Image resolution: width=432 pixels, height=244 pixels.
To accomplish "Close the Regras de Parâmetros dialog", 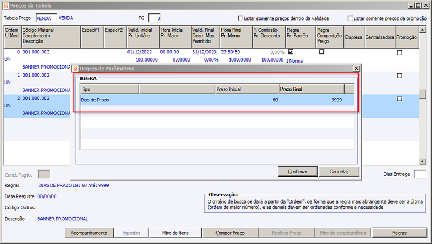I will [x=356, y=69].
